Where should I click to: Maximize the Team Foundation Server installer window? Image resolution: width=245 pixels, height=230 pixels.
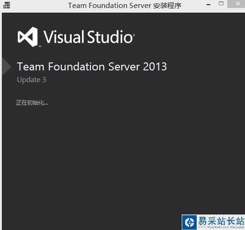(x=221, y=3)
